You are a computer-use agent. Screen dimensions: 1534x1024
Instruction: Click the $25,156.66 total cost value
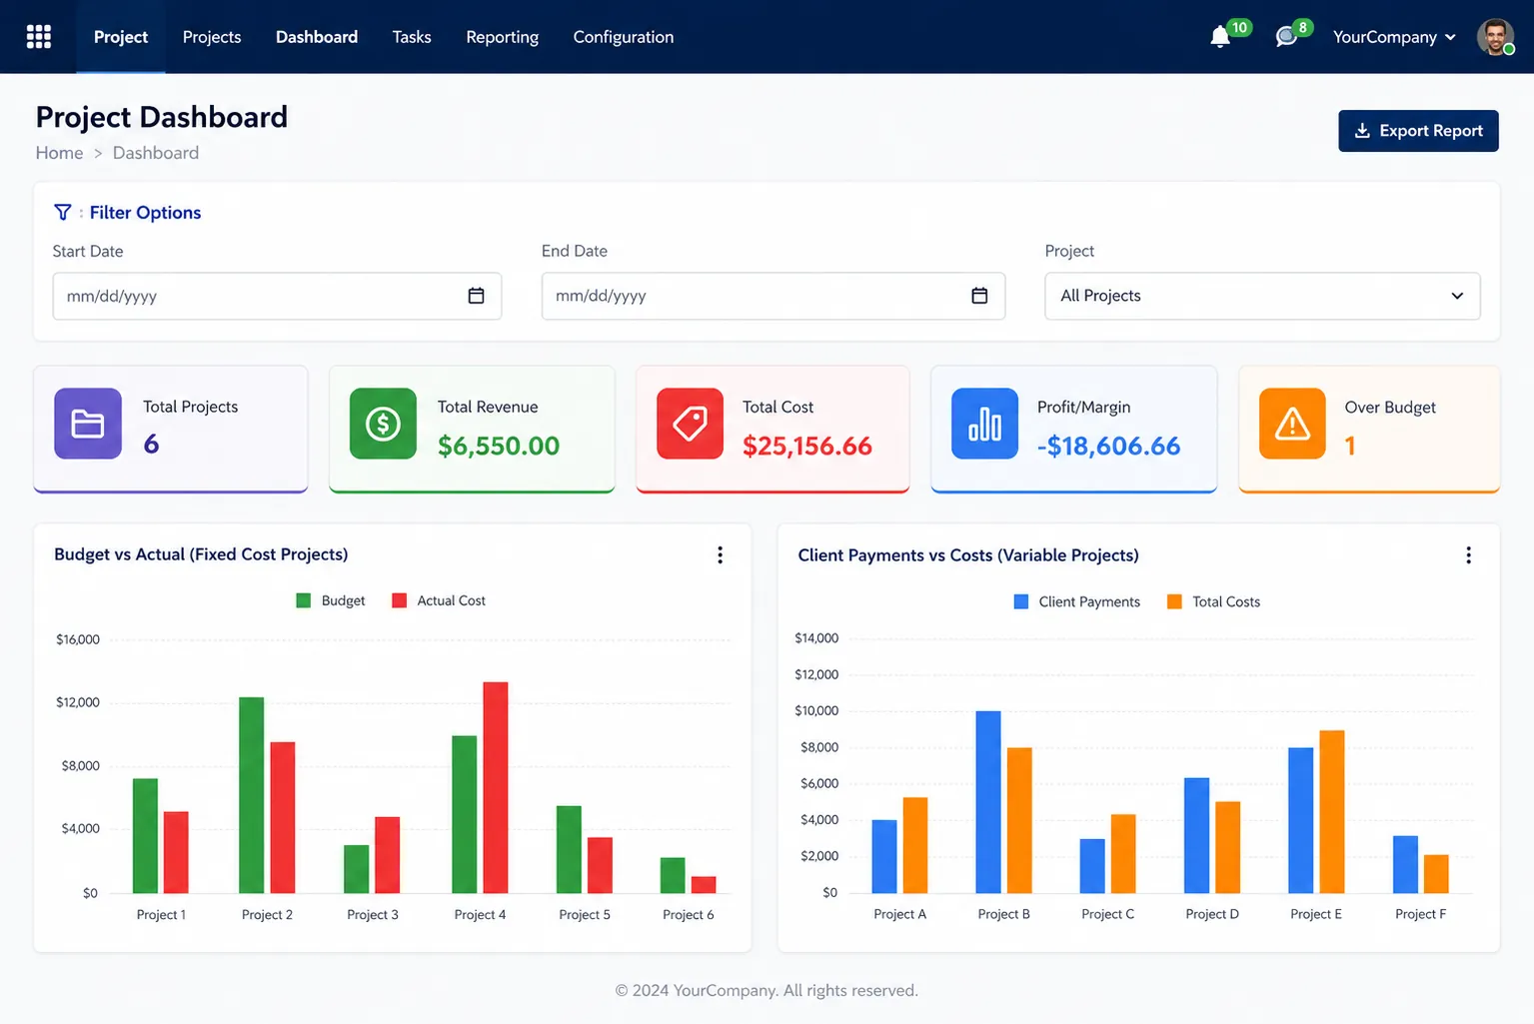click(807, 446)
